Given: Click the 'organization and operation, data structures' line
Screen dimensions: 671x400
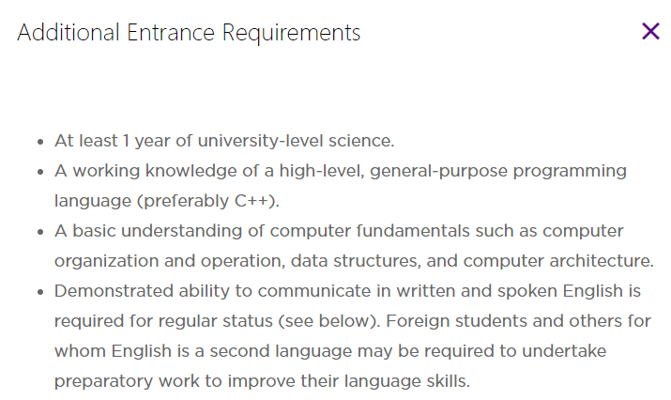Looking at the screenshot, I should click(x=354, y=261).
